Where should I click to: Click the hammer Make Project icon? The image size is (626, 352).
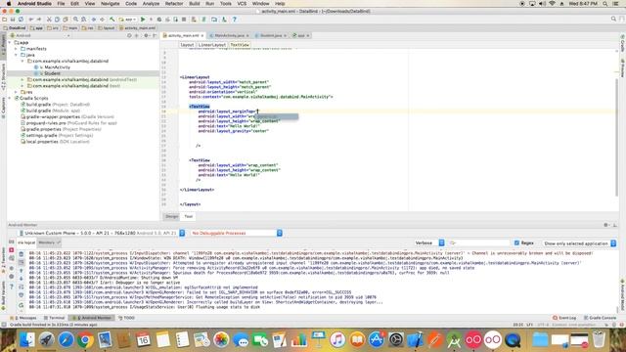click(x=112, y=20)
